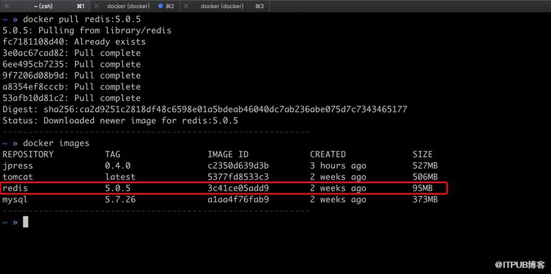Close the docker ⌘2 tab with its X icon
The image size is (551, 274).
(97, 6)
